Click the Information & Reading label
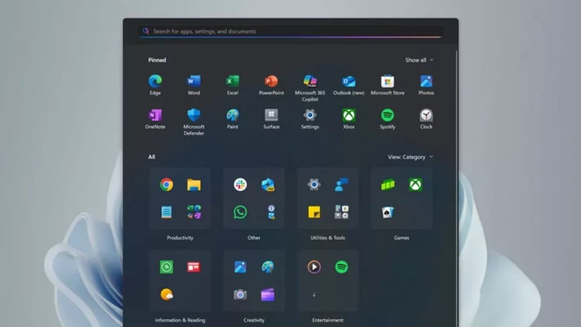Viewport: 581px width, 327px height. (180, 320)
